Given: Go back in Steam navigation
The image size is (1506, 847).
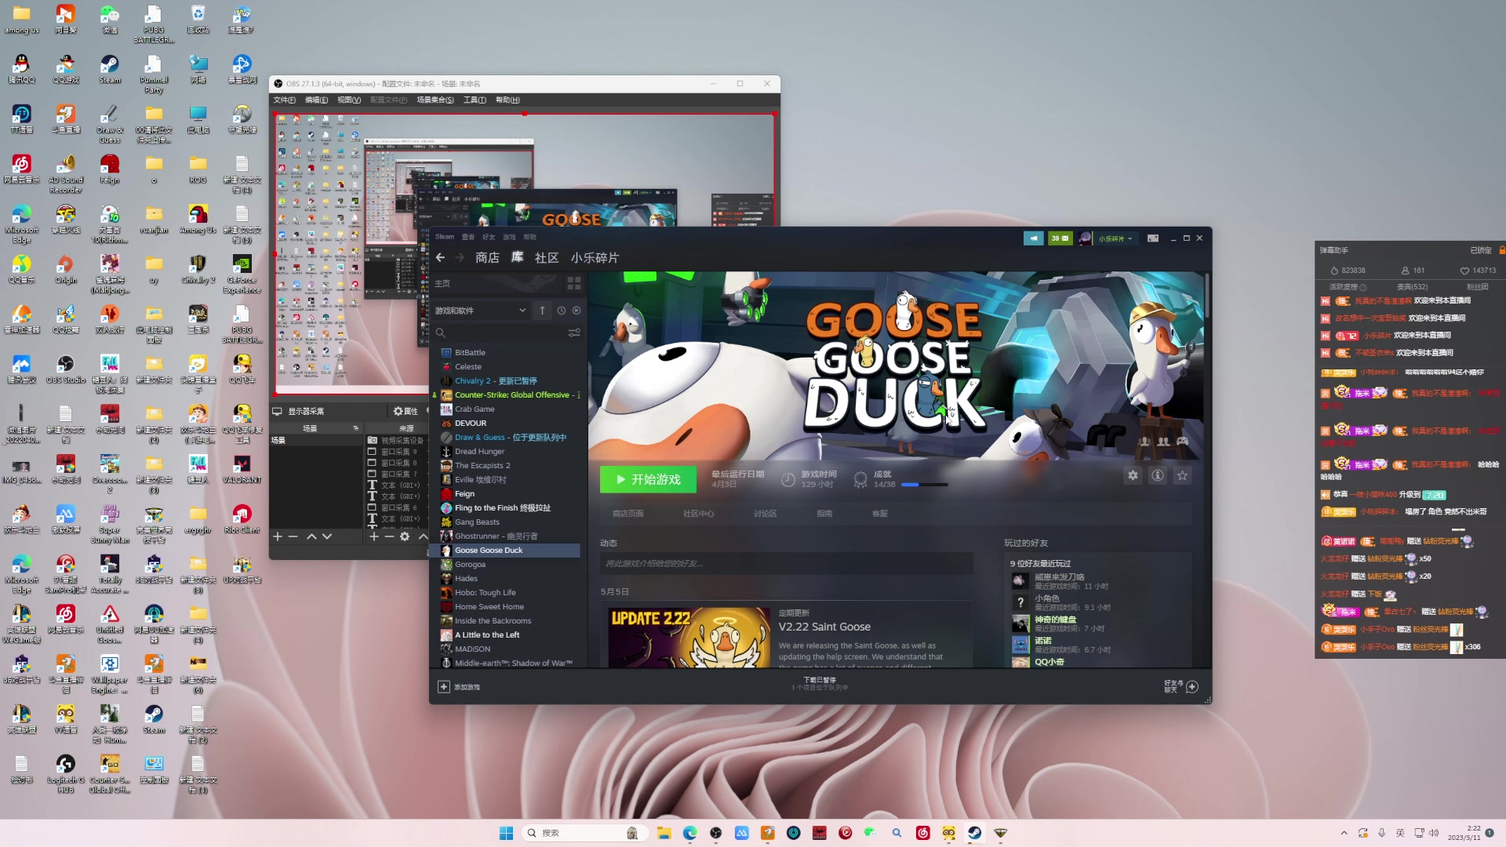Looking at the screenshot, I should (441, 258).
